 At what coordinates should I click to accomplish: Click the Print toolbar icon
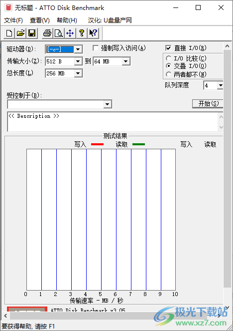pyautogui.click(x=47, y=33)
